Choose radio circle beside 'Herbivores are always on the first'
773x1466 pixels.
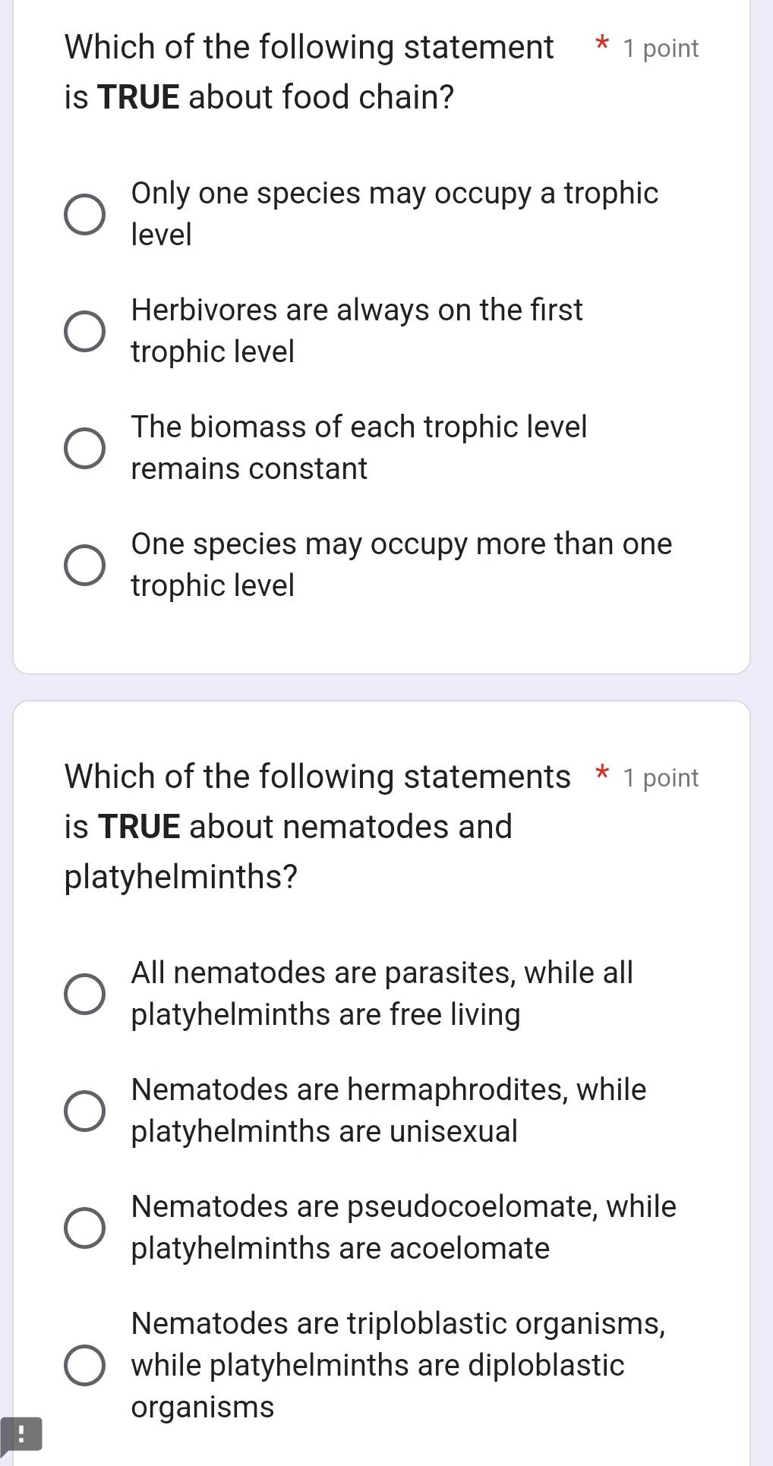pos(84,331)
